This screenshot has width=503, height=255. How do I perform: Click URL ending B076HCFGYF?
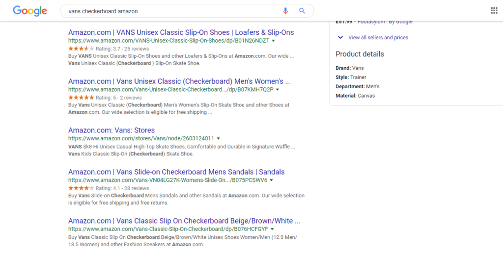pyautogui.click(x=168, y=229)
